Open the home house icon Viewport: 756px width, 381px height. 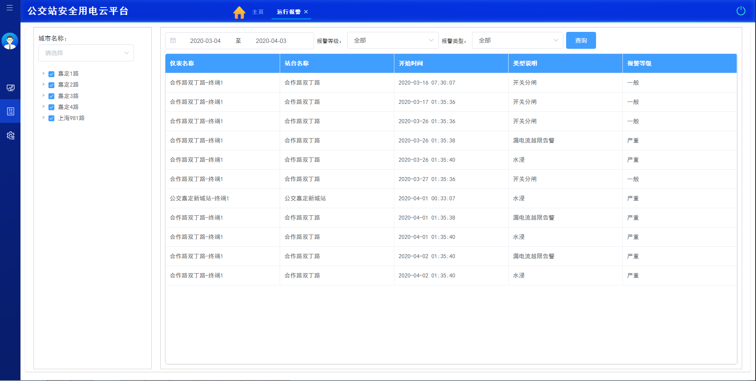pyautogui.click(x=239, y=12)
